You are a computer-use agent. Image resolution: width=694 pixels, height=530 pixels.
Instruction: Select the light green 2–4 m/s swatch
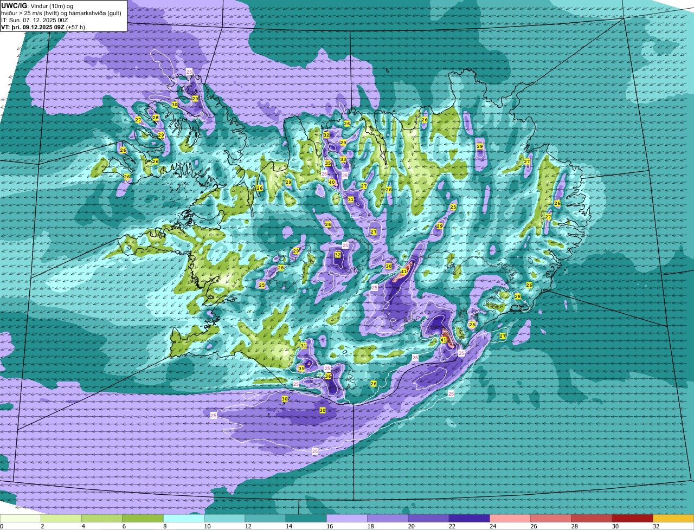pos(61,518)
